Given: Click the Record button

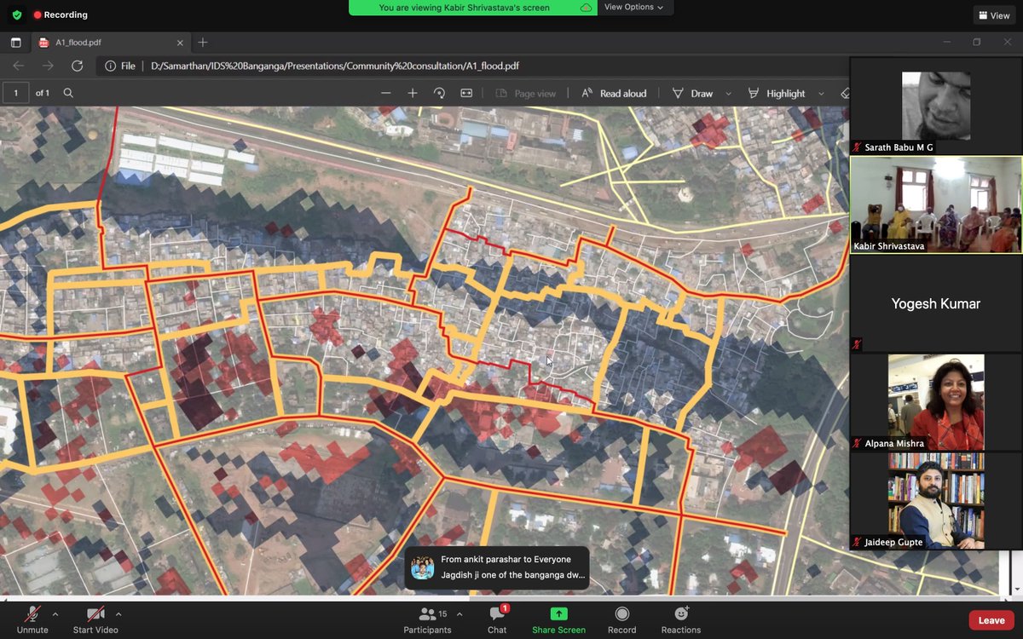Looking at the screenshot, I should point(621,619).
